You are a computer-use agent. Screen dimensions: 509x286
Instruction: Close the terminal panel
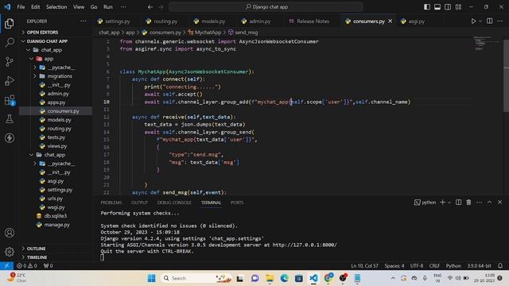pos(500,203)
